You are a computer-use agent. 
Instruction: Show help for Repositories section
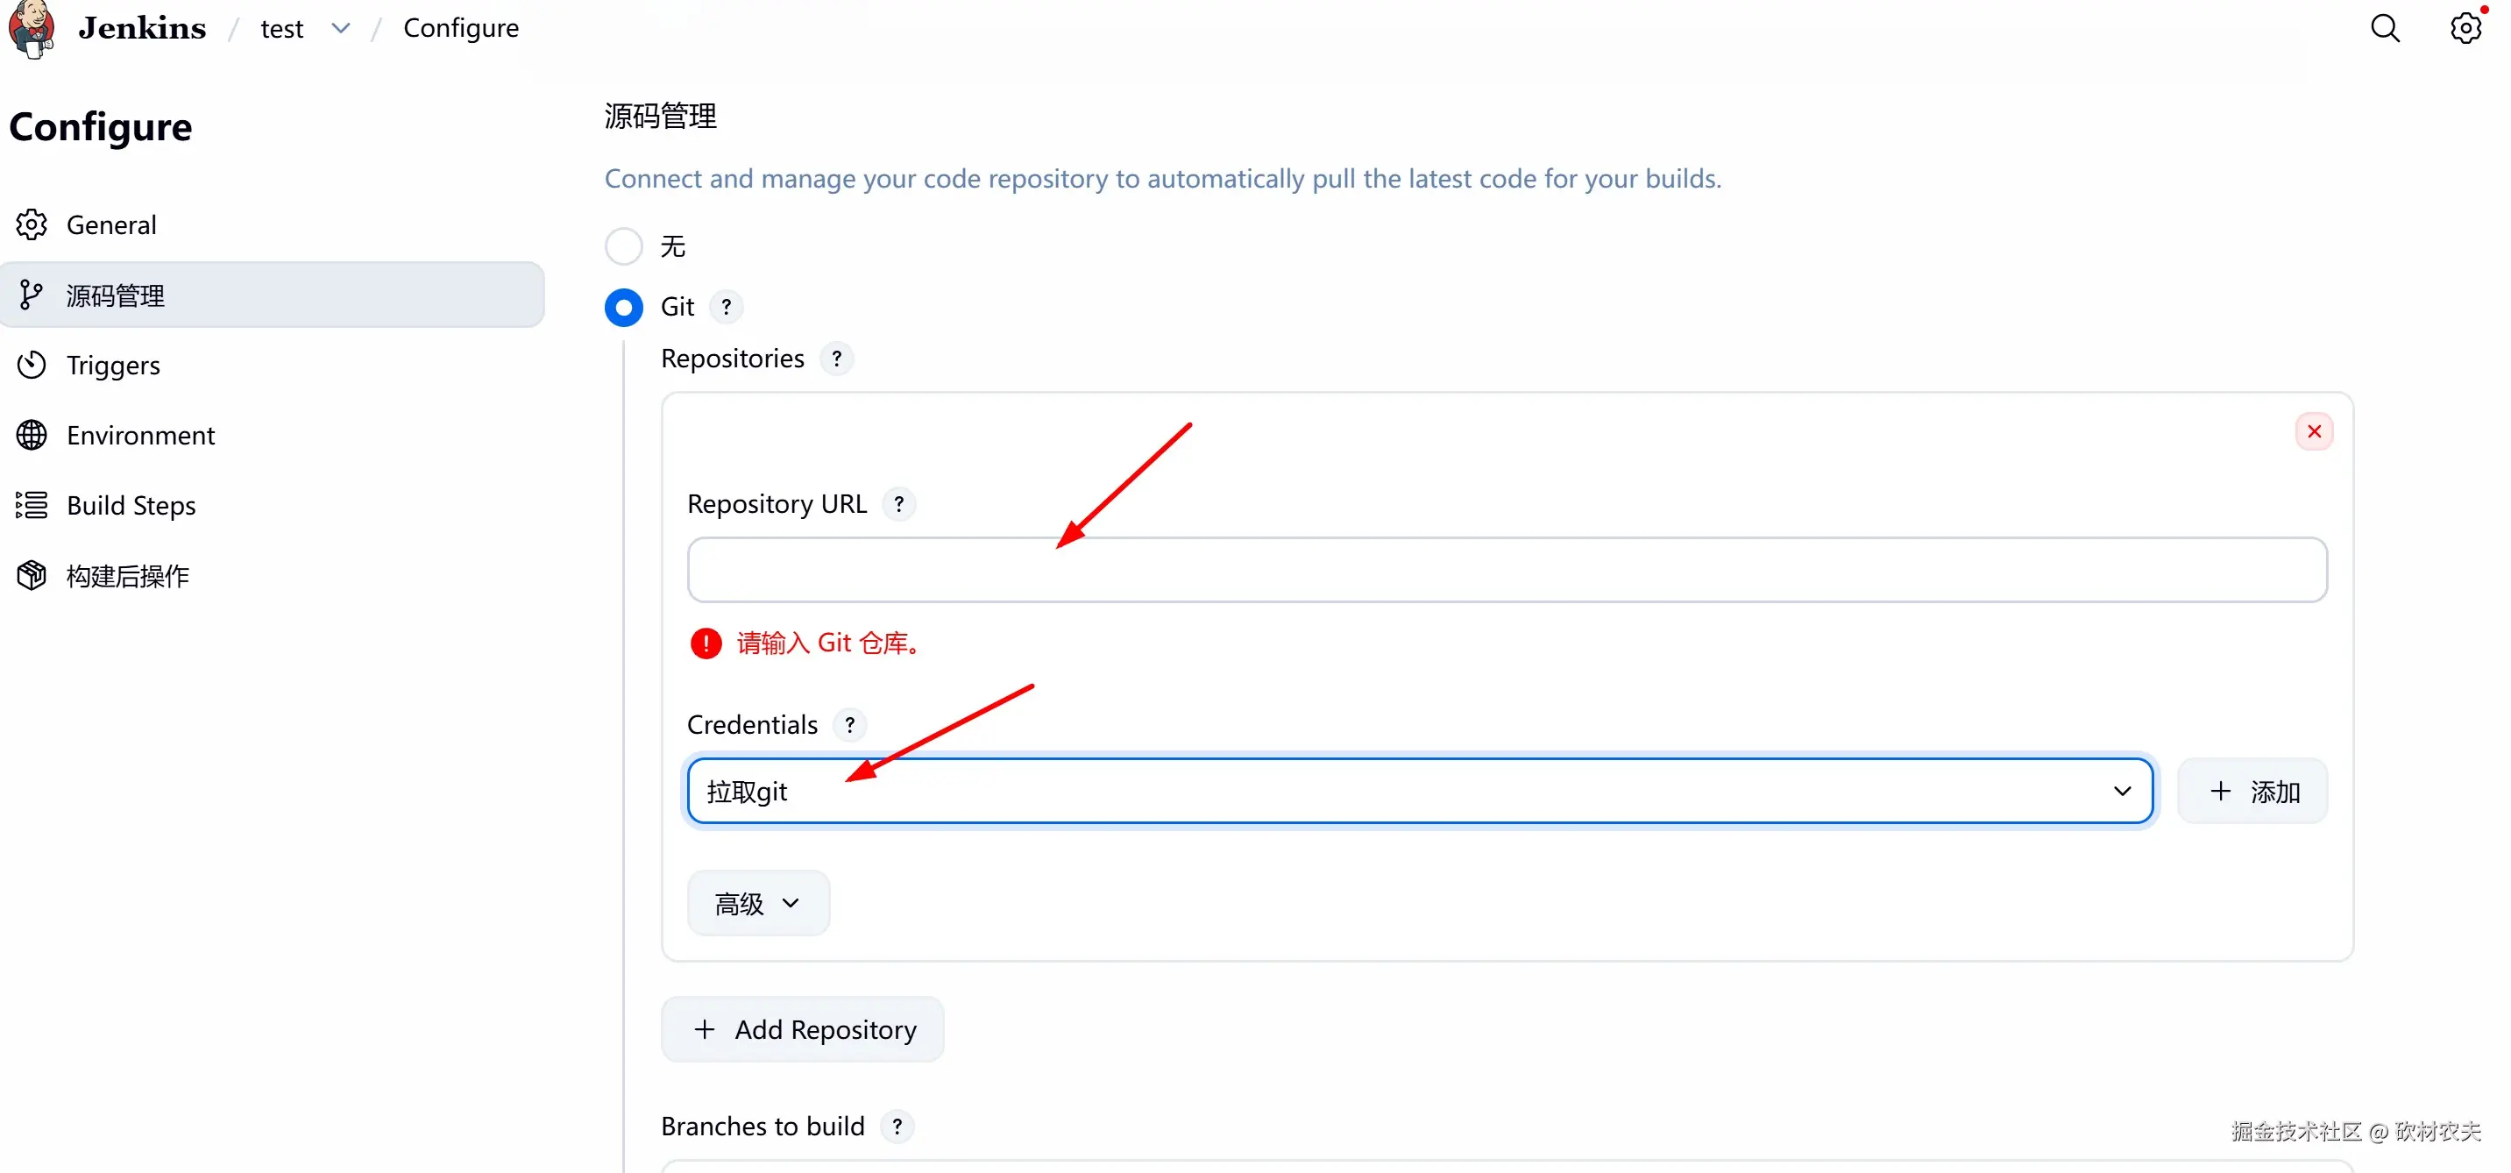pos(836,359)
